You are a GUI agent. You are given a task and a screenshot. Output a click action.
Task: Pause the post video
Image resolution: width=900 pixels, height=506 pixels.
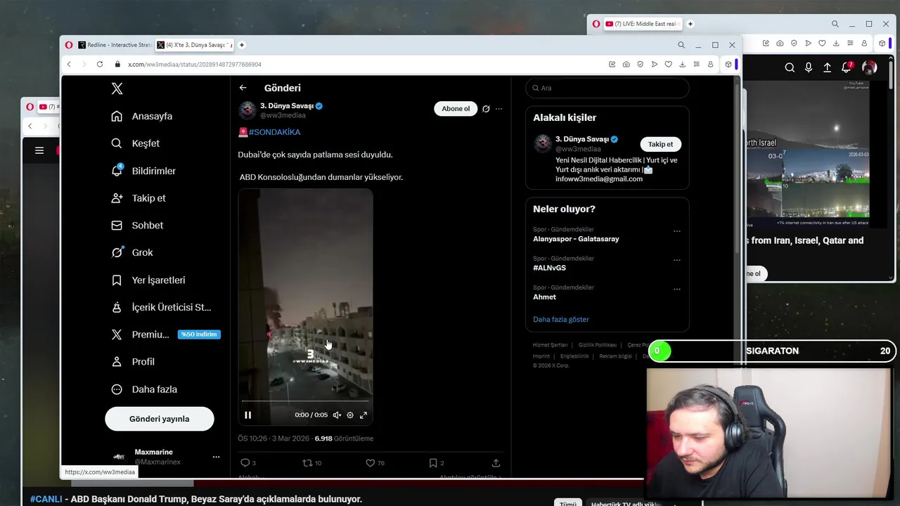tap(247, 415)
